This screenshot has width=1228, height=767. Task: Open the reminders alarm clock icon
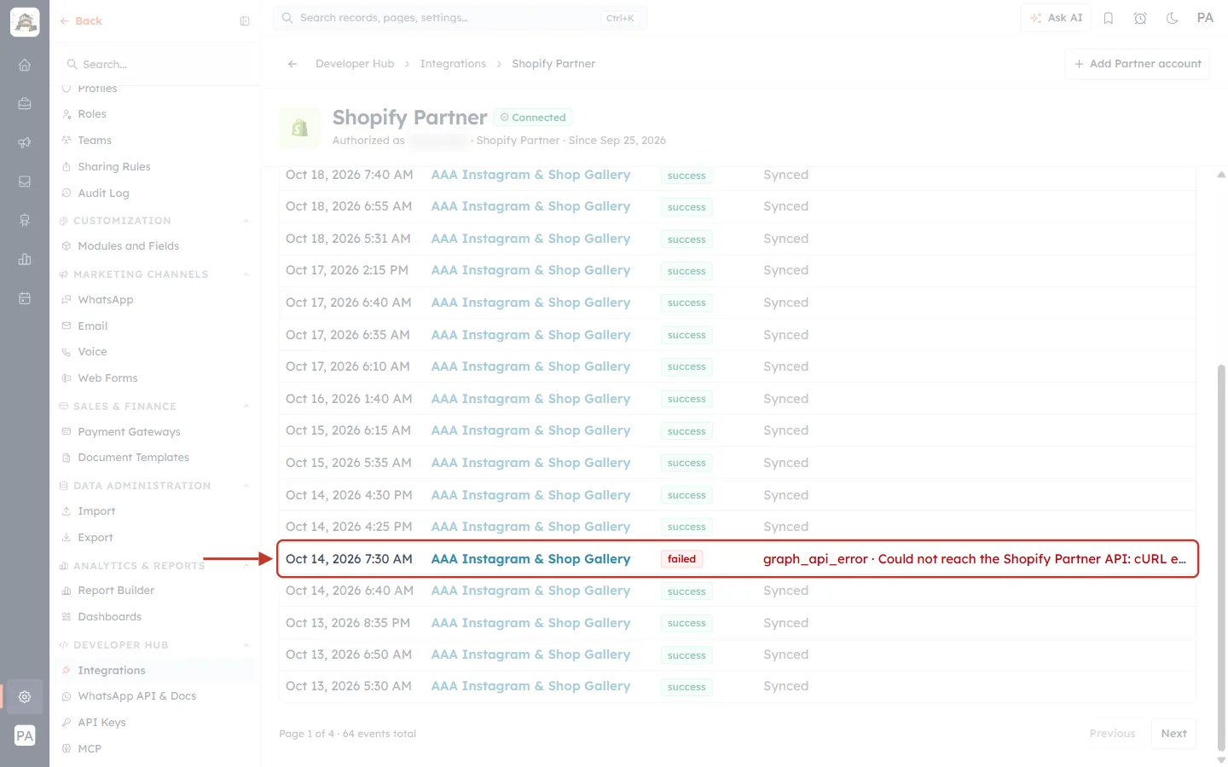(1140, 18)
